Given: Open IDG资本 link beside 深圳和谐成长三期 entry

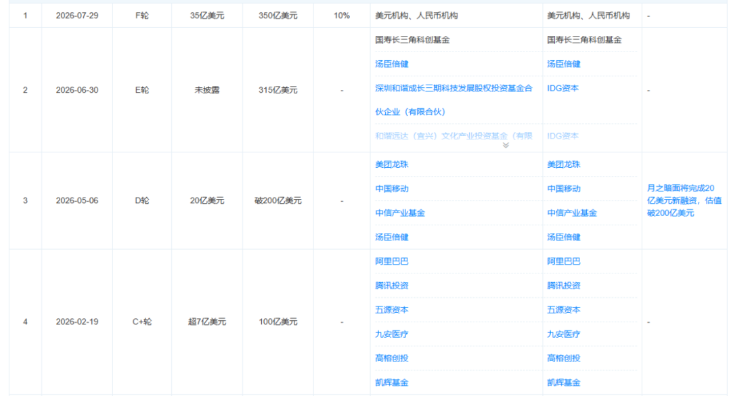Looking at the screenshot, I should coord(562,88).
